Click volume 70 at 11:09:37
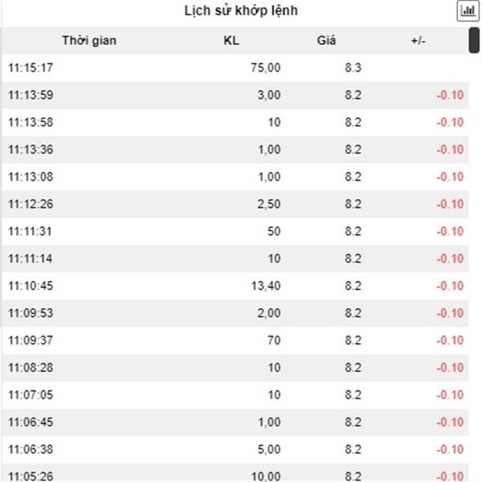Viewport: 482px width, 482px height. [274, 341]
